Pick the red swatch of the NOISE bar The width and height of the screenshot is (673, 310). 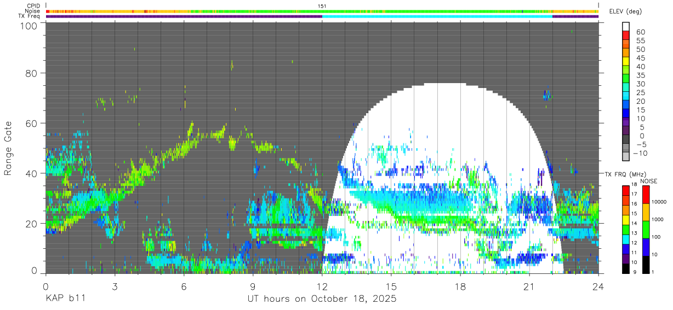point(645,194)
